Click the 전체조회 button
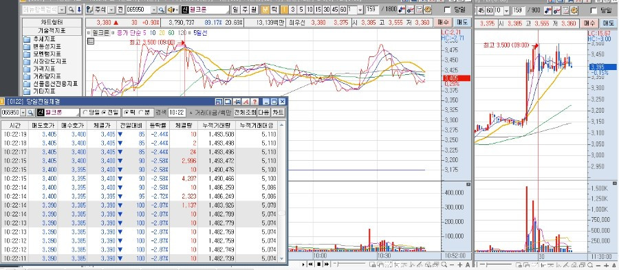619x270 pixels. point(245,113)
